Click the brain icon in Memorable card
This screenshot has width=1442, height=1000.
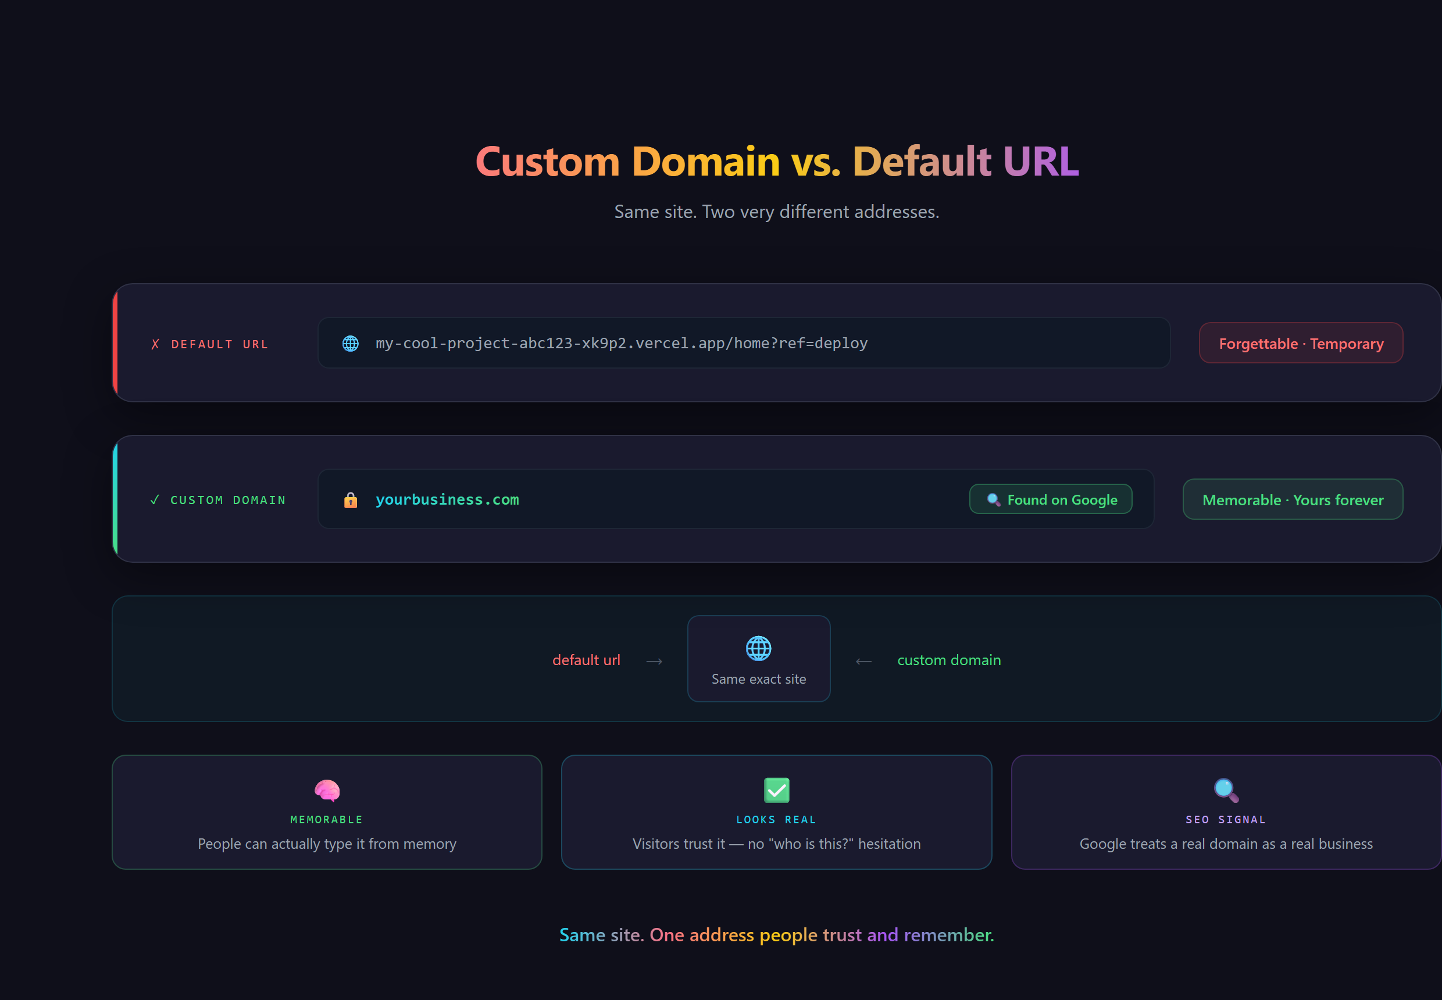(327, 791)
